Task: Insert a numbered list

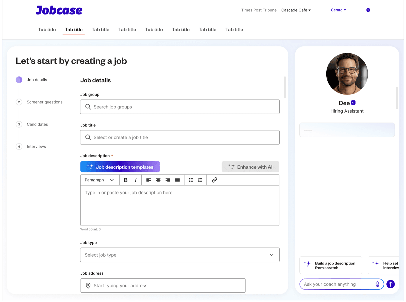Action: click(200, 180)
